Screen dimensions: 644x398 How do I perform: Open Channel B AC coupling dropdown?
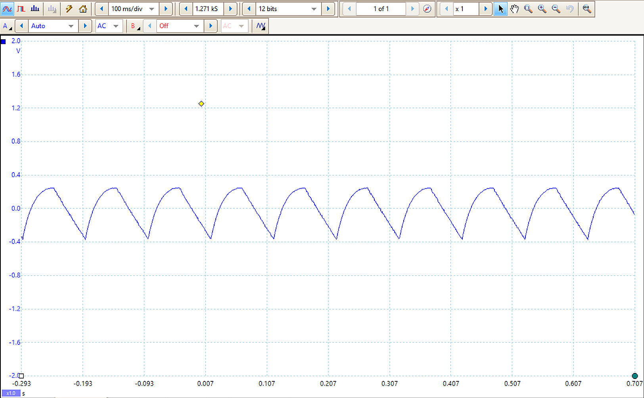point(234,26)
